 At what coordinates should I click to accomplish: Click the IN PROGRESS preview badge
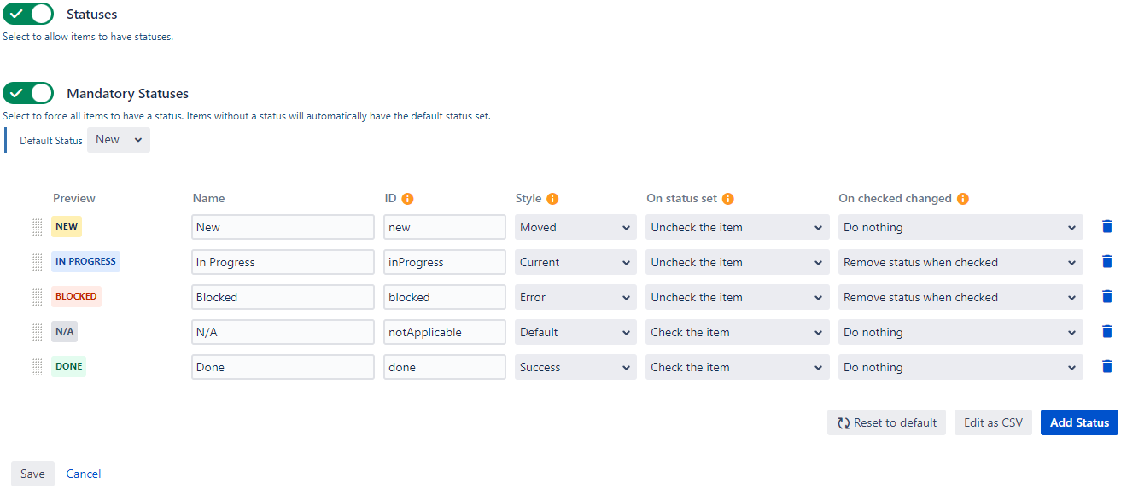pos(85,261)
